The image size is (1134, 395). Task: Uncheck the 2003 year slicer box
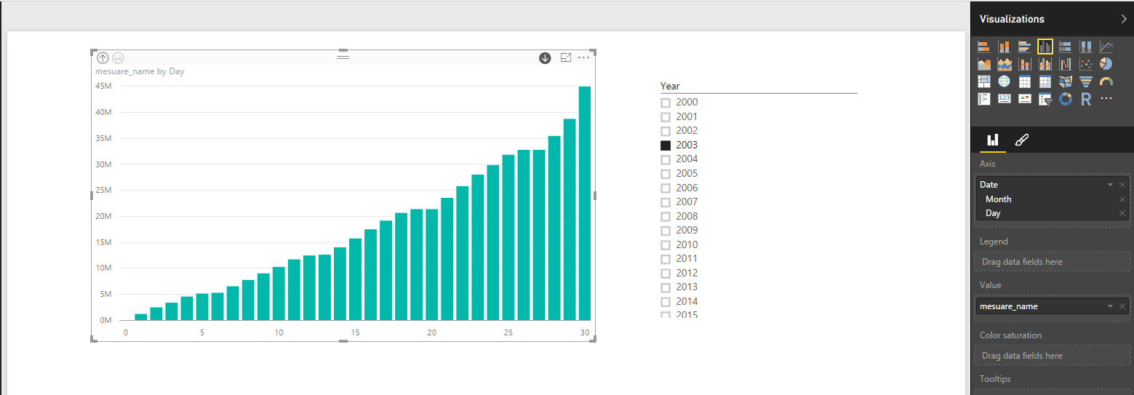(665, 145)
